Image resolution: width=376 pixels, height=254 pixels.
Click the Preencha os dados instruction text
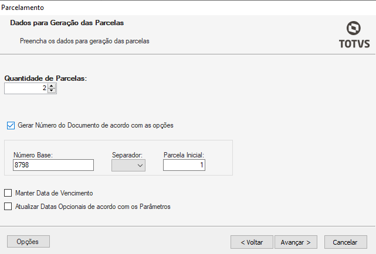coord(84,42)
